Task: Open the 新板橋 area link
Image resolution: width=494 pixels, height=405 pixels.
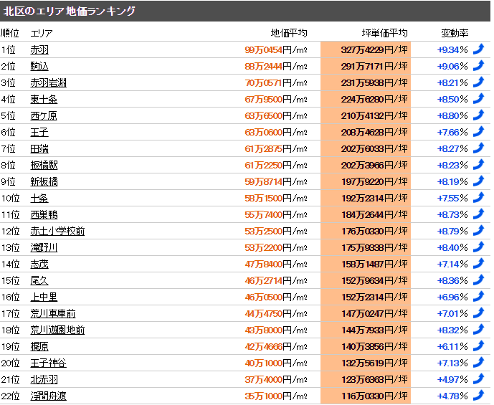Action: (x=44, y=182)
